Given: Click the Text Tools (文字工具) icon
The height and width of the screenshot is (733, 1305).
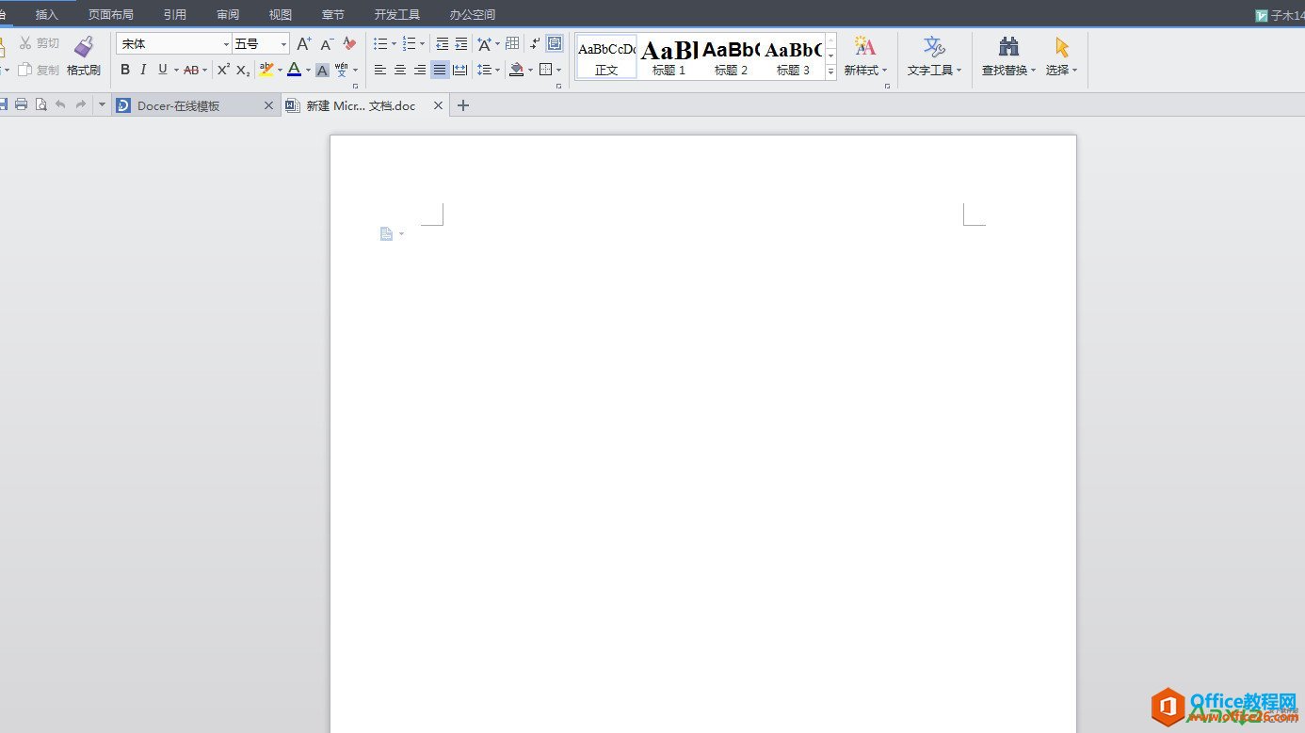Looking at the screenshot, I should click(934, 46).
